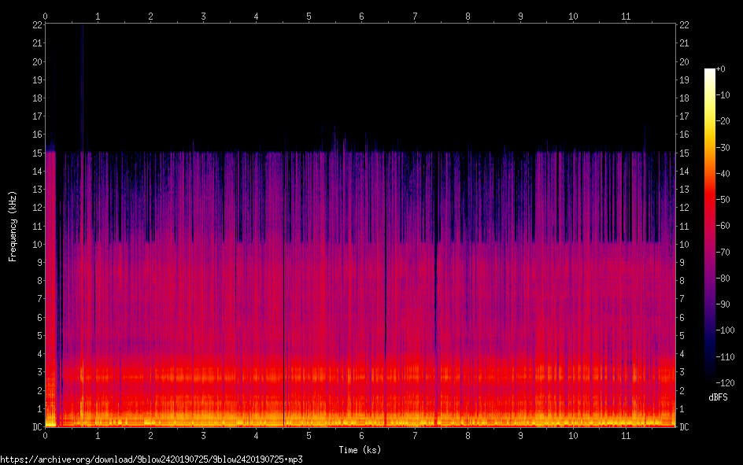Click the 'Time (ks)' axis title

click(x=360, y=450)
